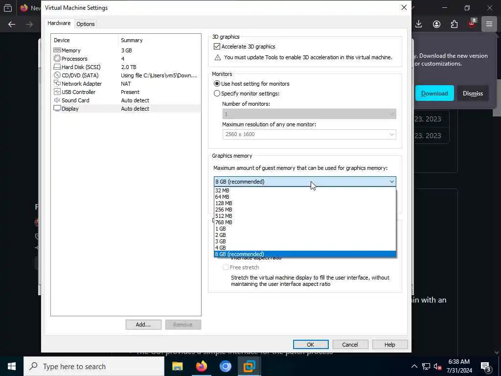Open Windows Start menu
The image size is (501, 376).
coord(12,366)
